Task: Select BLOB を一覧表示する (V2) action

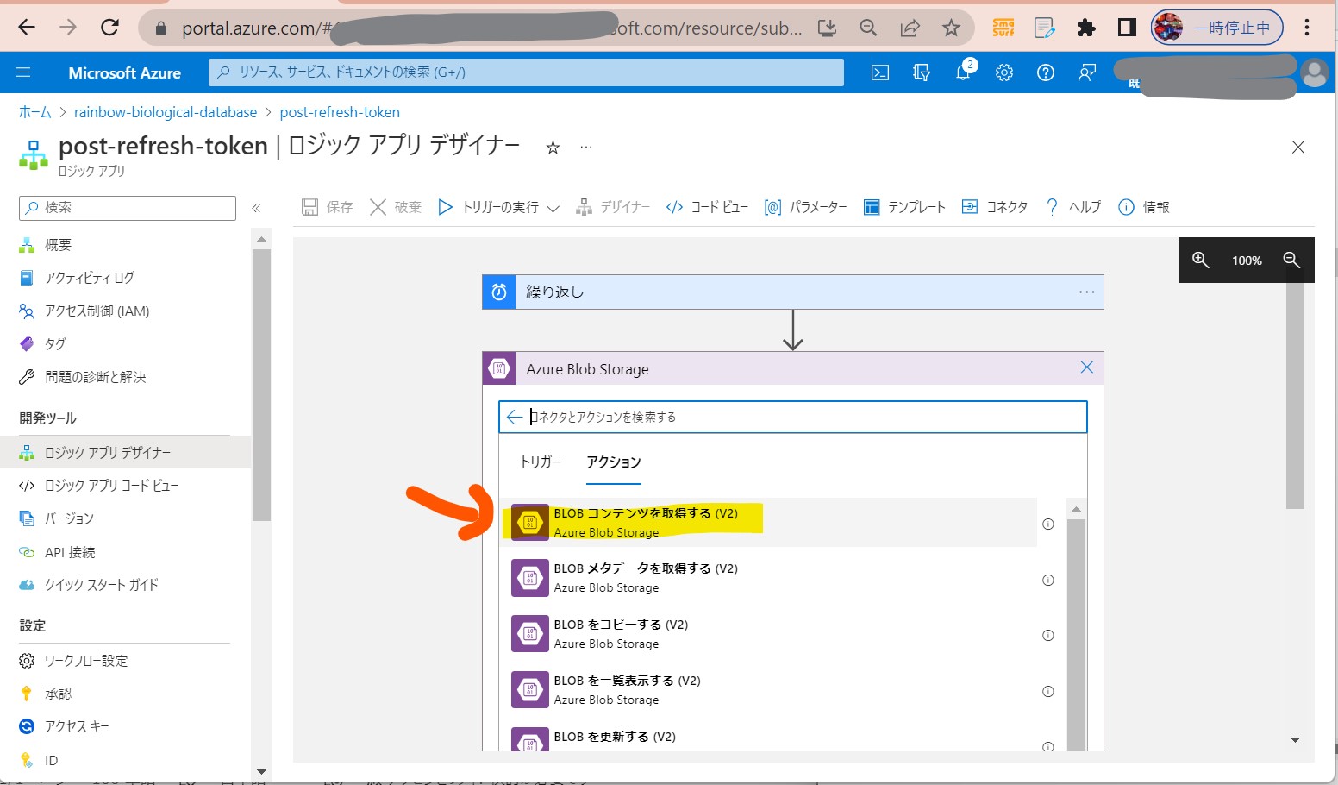Action: (769, 690)
